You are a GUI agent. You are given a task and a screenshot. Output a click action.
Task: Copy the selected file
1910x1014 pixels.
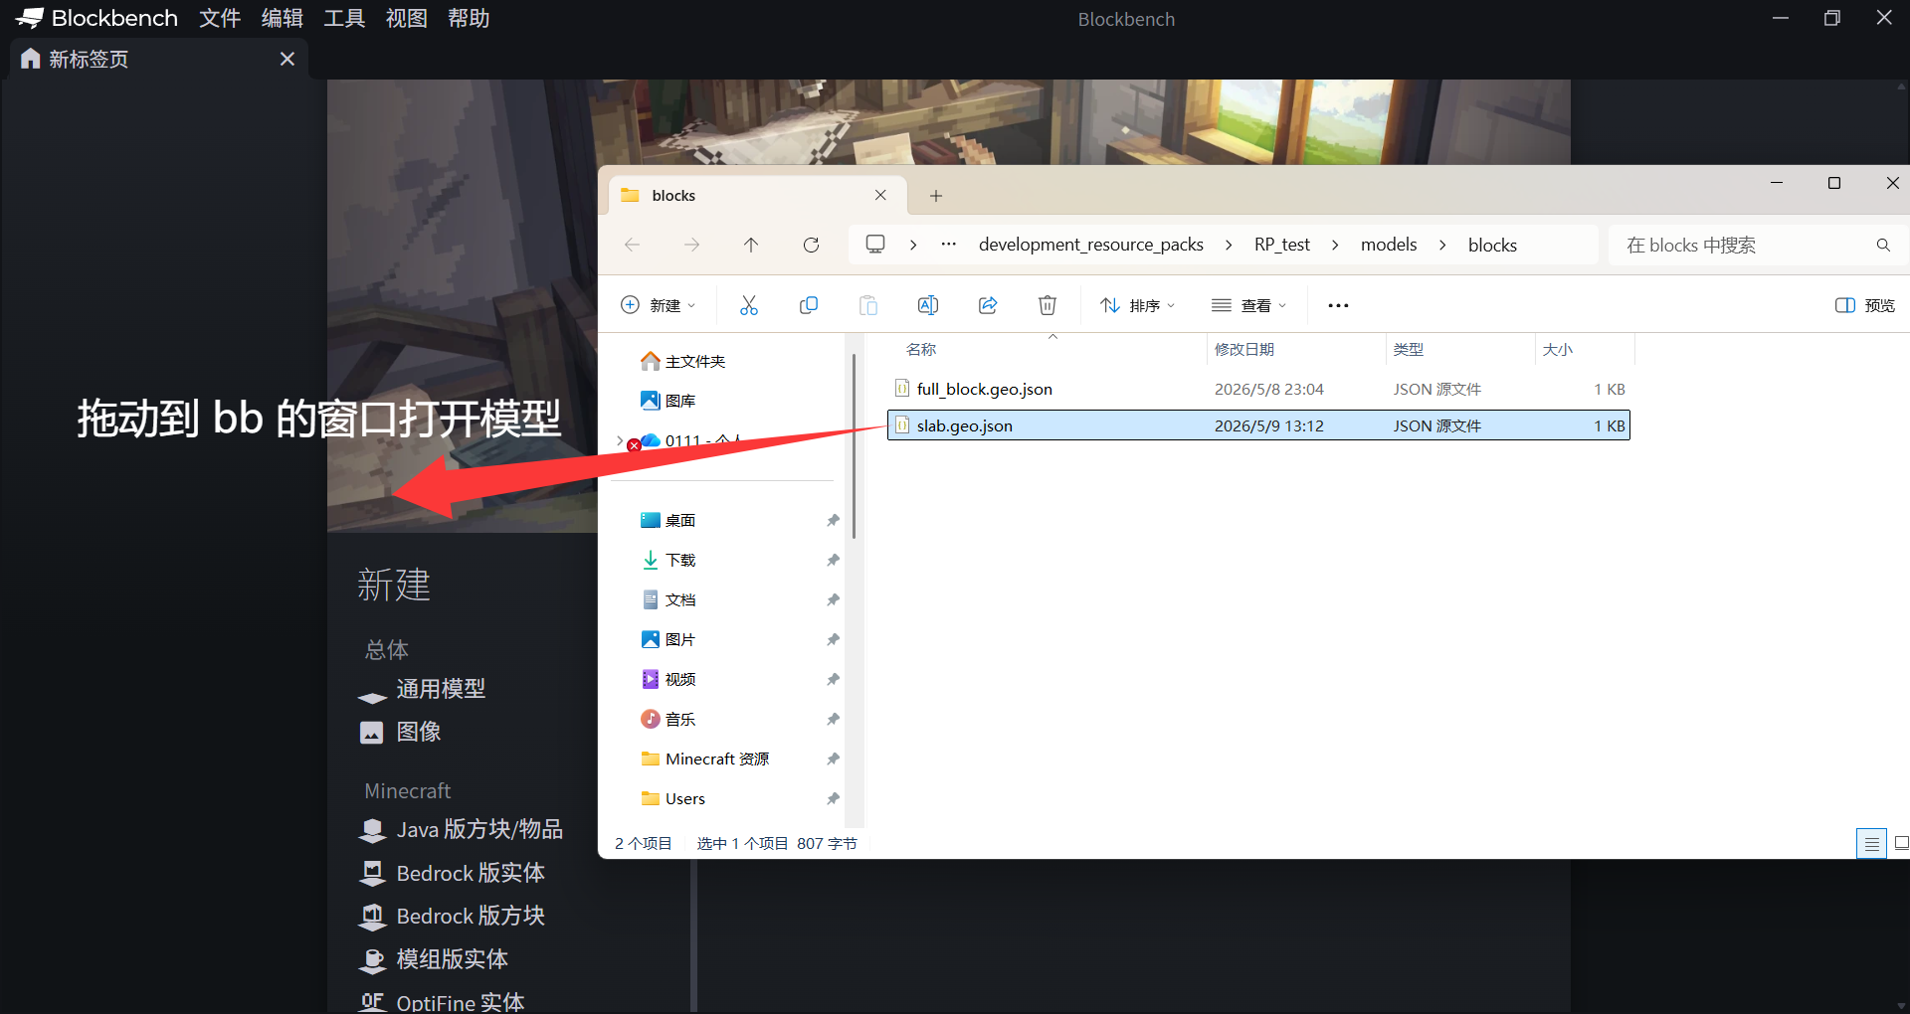pyautogui.click(x=809, y=305)
